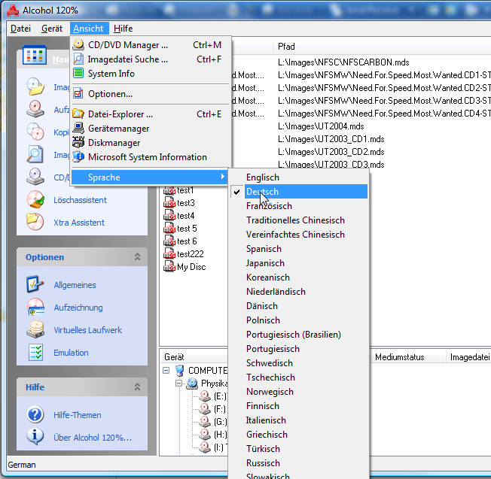
Task: Click the green System Info icon
Action: (x=78, y=74)
